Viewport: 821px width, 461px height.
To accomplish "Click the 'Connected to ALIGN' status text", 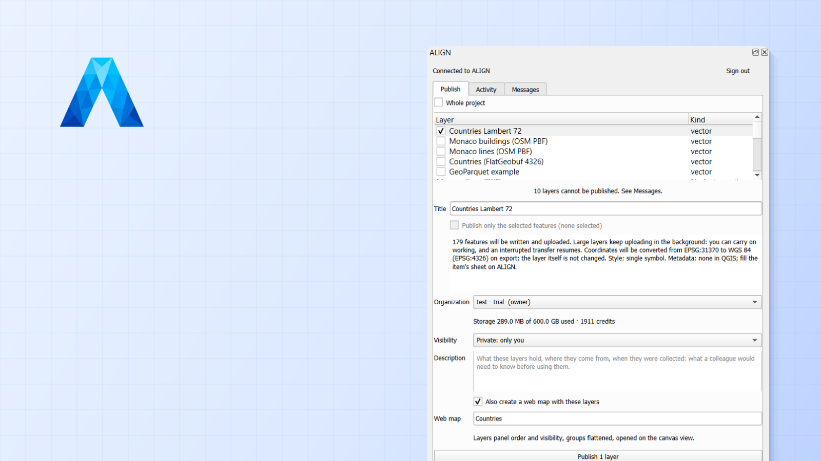I will click(x=461, y=71).
